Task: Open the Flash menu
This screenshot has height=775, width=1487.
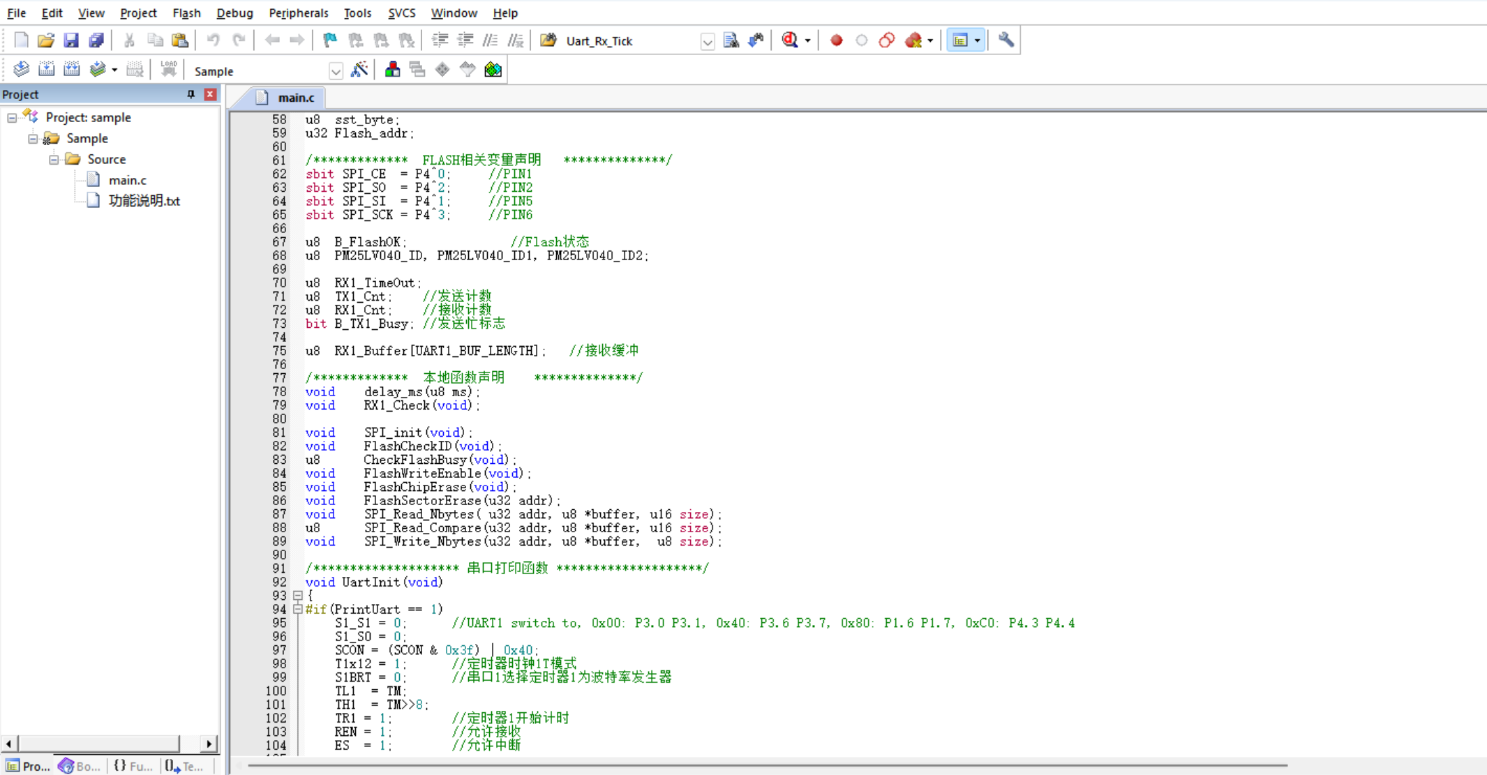Action: [186, 13]
